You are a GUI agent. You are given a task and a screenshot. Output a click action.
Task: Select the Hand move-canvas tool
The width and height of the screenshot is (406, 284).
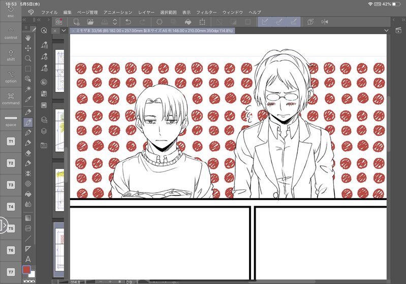point(28,38)
